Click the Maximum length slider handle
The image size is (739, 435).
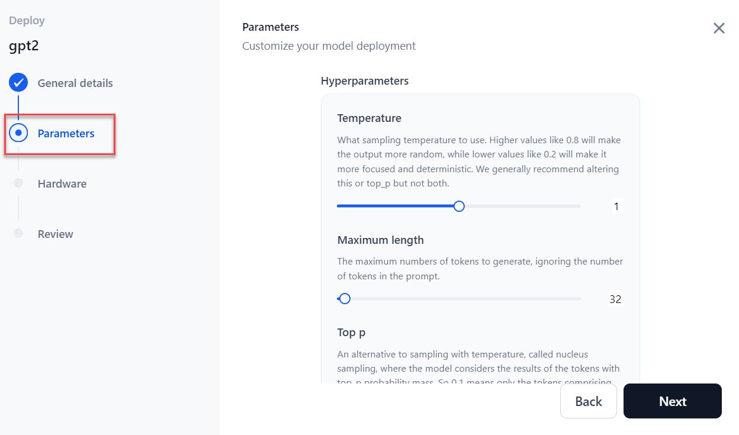[x=345, y=299]
